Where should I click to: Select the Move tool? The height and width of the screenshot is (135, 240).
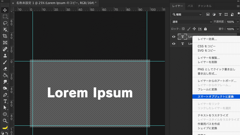click(x=5, y=10)
